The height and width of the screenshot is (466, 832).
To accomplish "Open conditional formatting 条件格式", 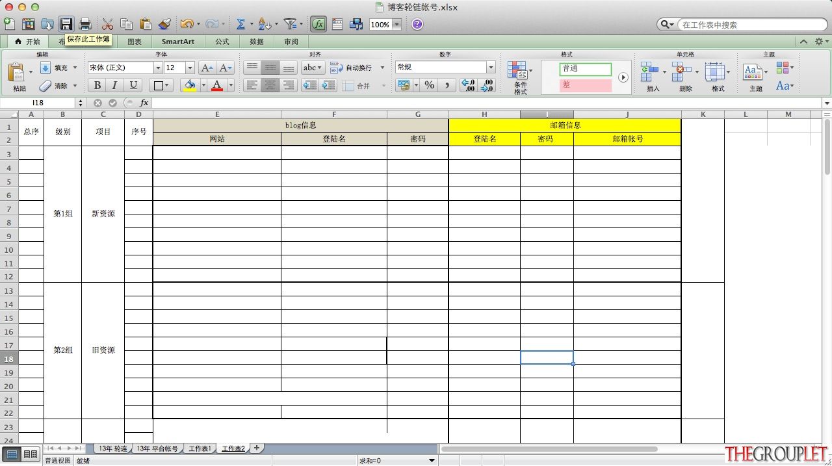I will pos(520,78).
